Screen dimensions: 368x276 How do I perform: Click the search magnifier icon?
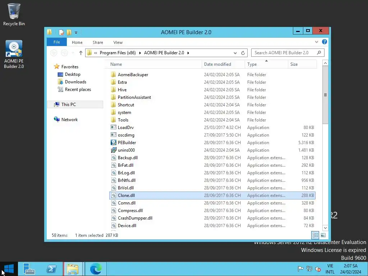coord(319,52)
